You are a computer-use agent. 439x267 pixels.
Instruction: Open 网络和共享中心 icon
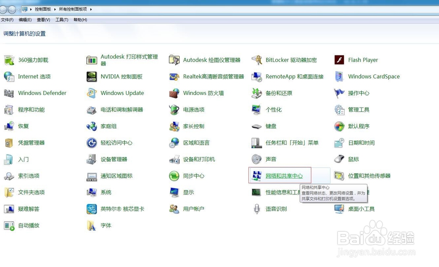tap(256, 176)
